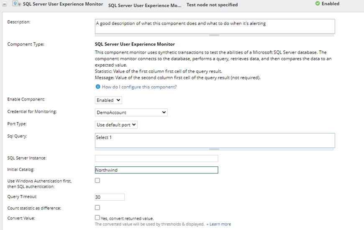Grab the Description box resize handle

[214, 35]
